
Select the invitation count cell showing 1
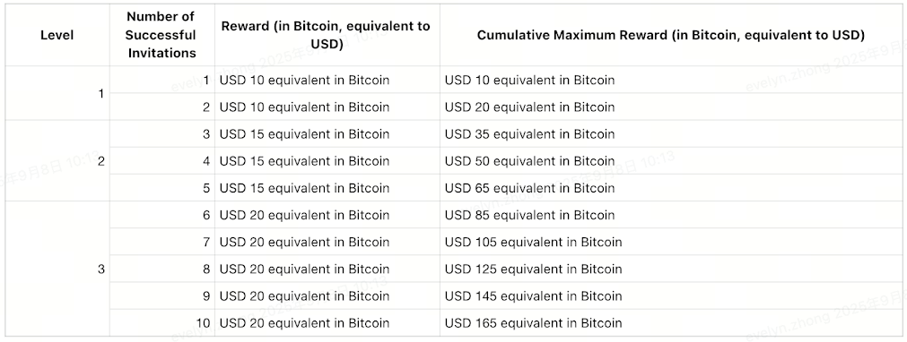(x=162, y=80)
